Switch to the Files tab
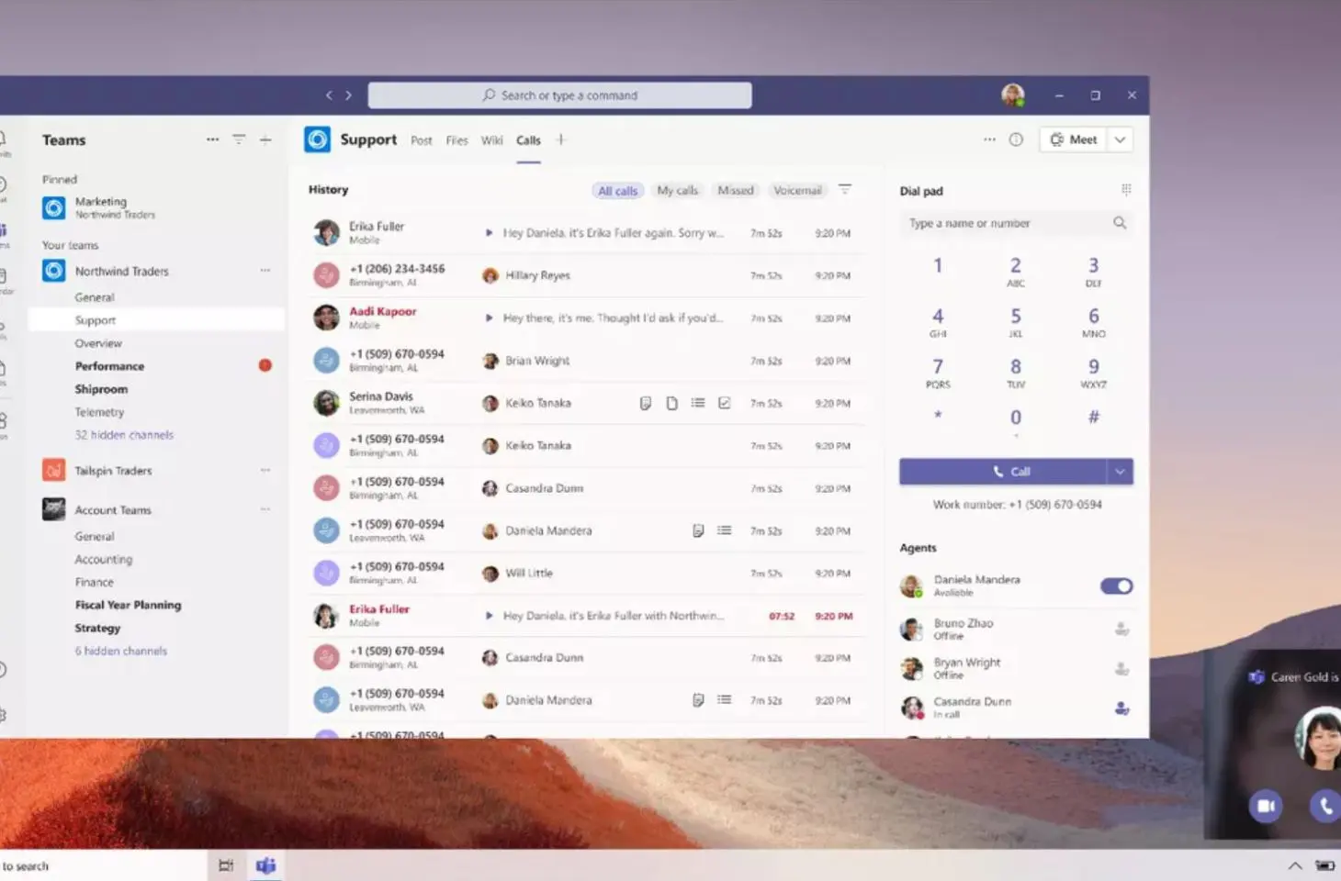1341x881 pixels. [456, 140]
